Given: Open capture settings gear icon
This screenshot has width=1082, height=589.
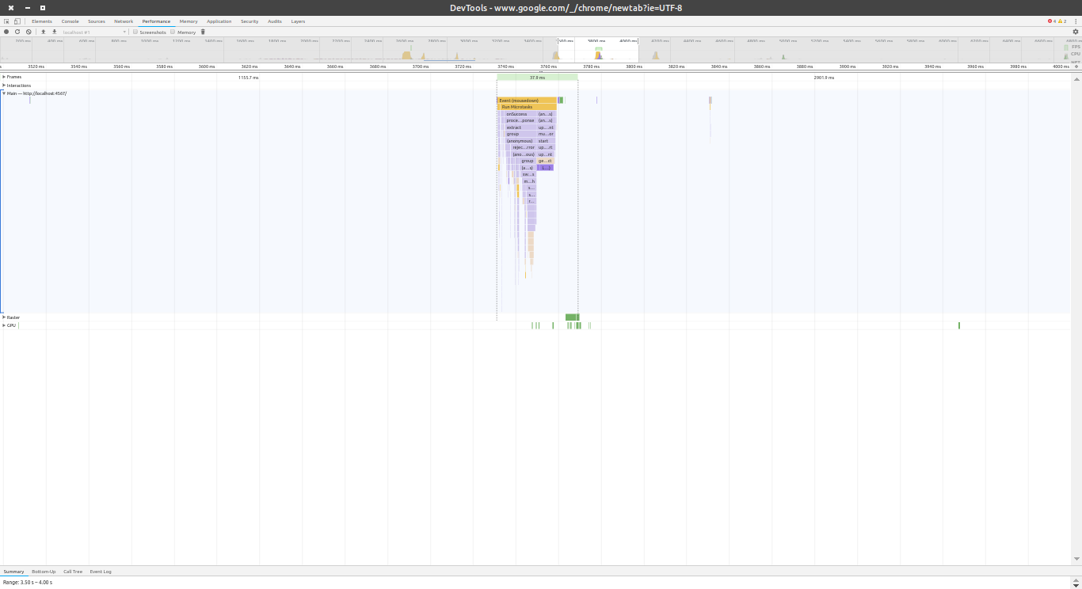Looking at the screenshot, I should coord(1075,32).
